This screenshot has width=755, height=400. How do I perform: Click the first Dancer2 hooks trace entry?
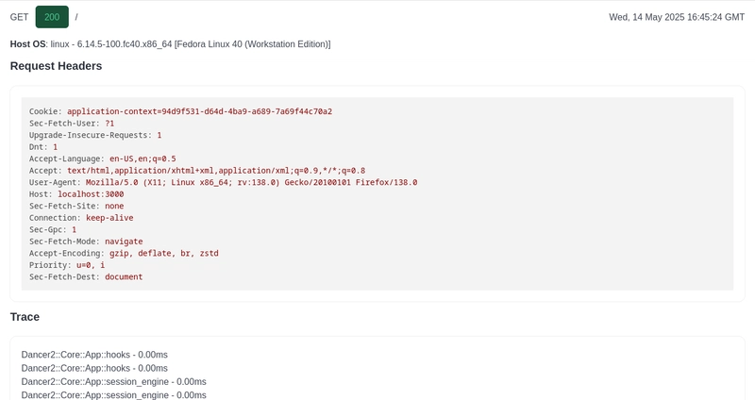click(94, 355)
